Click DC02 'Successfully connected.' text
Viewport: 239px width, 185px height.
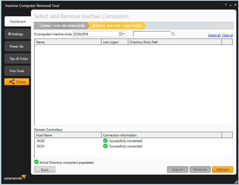pos(126,141)
